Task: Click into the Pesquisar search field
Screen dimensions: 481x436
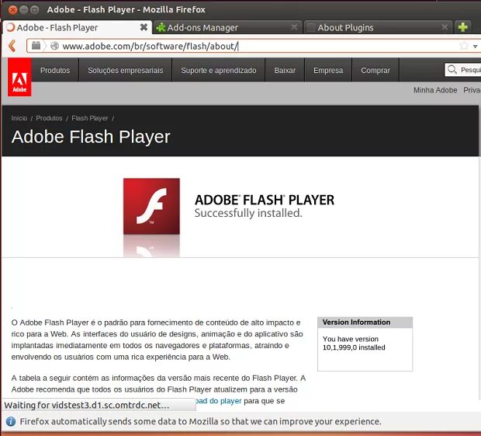Action: pos(463,70)
